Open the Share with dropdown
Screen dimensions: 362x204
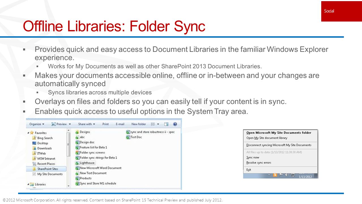point(86,124)
